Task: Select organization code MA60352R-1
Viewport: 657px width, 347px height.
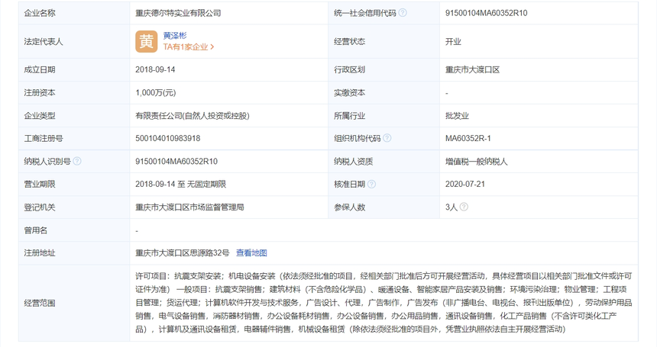Action: click(x=468, y=138)
